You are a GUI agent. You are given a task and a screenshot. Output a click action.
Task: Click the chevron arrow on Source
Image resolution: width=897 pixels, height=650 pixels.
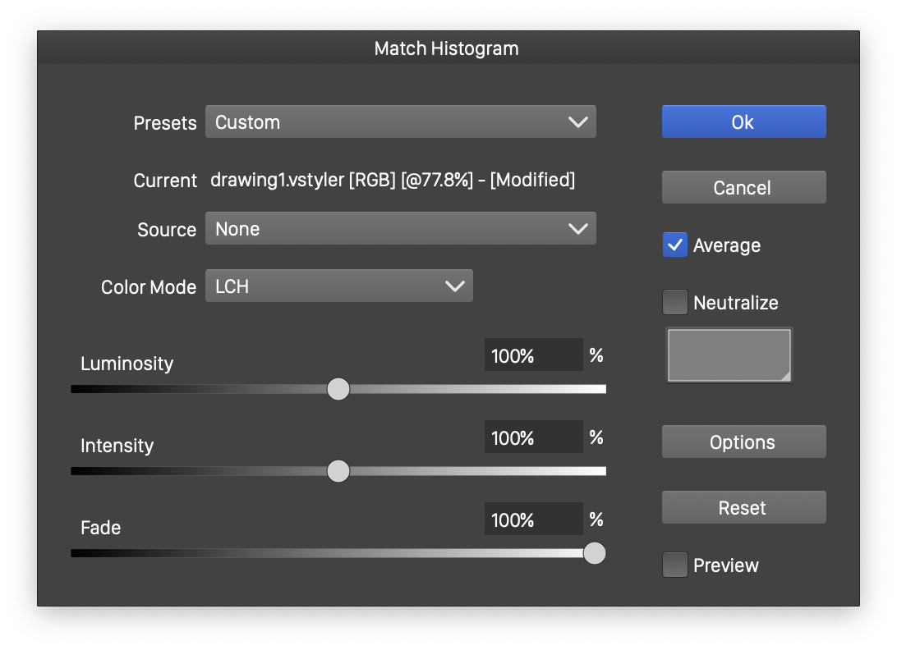(x=578, y=229)
